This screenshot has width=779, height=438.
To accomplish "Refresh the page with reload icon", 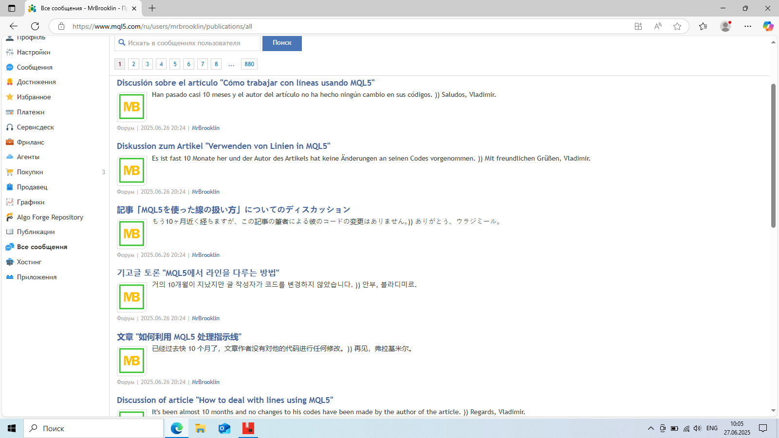I will click(x=35, y=26).
